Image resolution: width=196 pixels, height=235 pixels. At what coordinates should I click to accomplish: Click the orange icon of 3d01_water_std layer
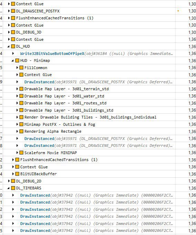click(x=21, y=96)
